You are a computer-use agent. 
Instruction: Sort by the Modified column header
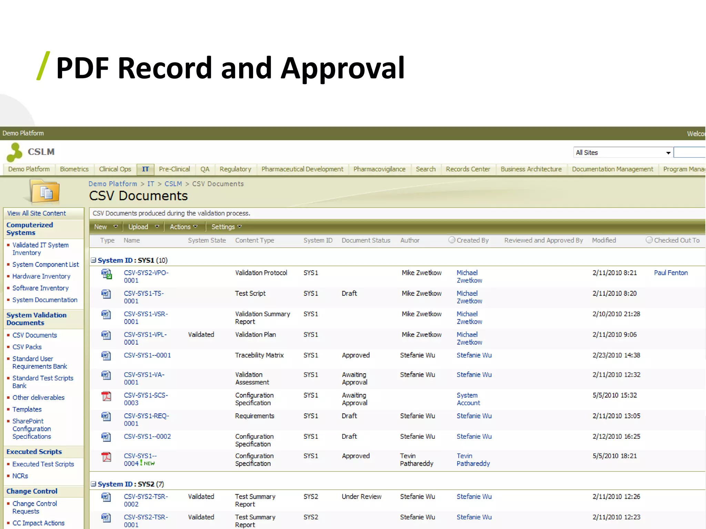(x=604, y=240)
